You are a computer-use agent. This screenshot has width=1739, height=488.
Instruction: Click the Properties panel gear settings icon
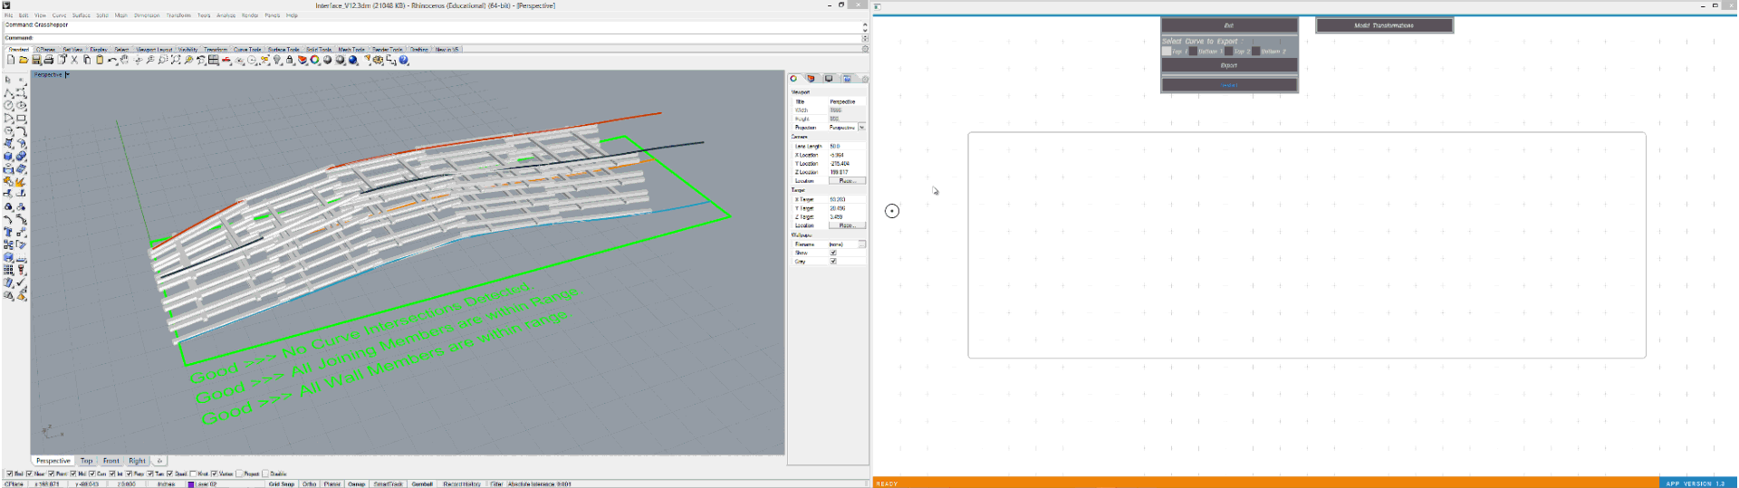[x=866, y=78]
